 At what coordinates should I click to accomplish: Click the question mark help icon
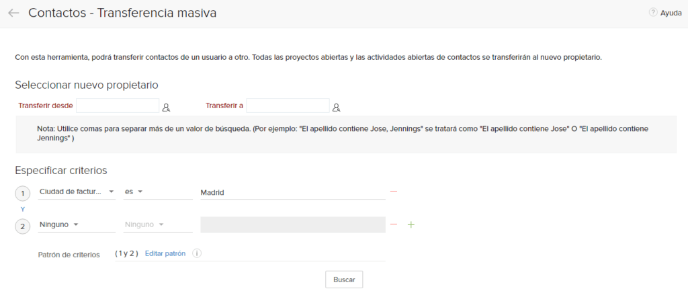(653, 13)
